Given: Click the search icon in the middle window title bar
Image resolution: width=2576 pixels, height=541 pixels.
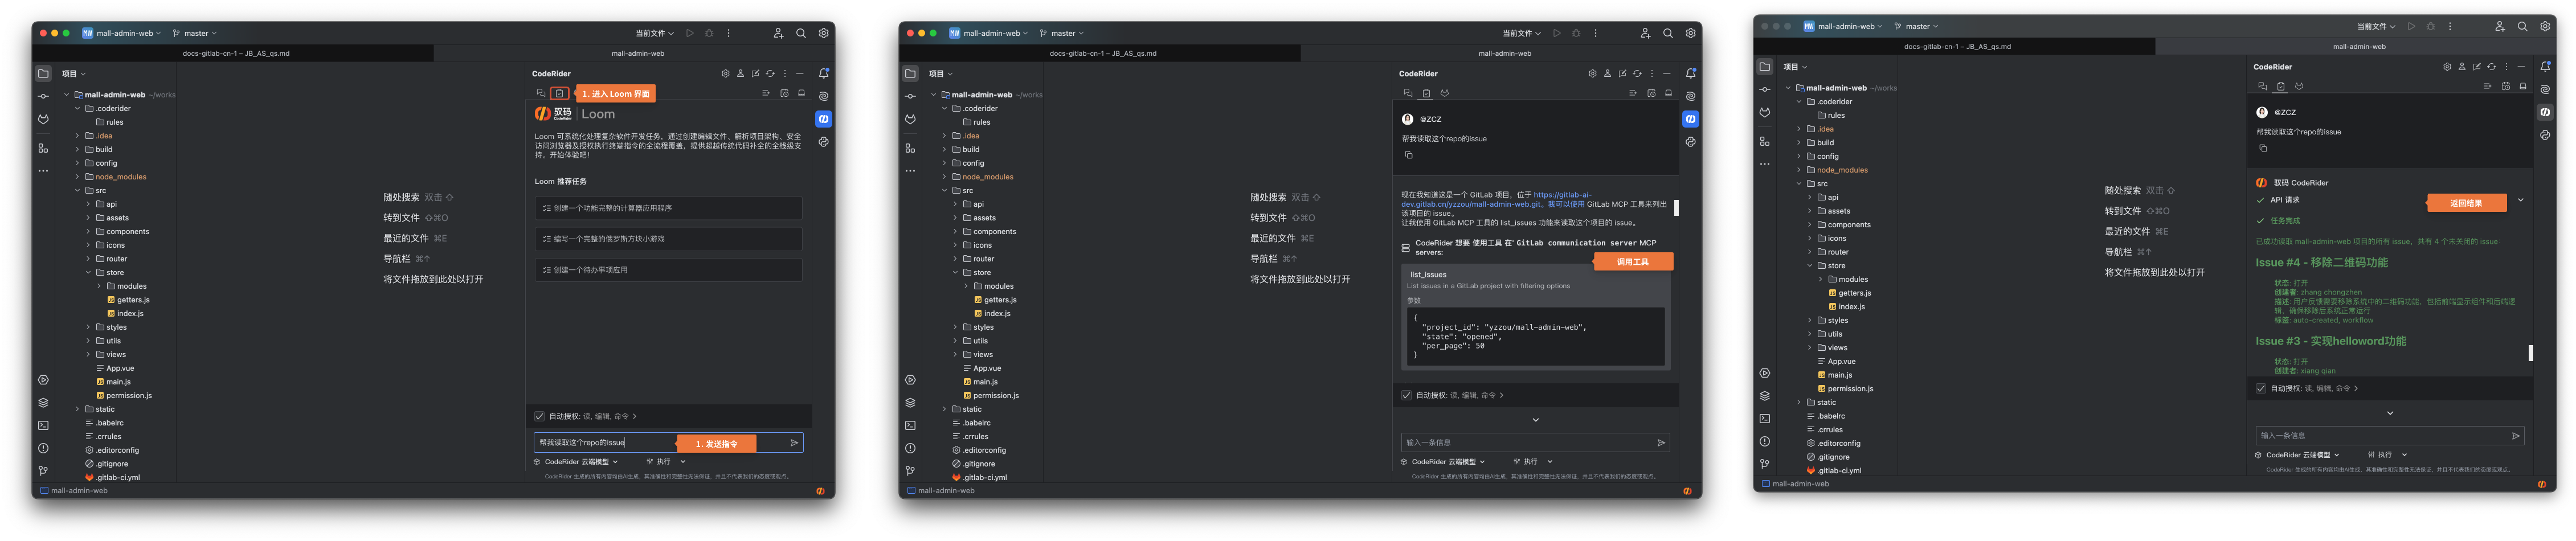Looking at the screenshot, I should (1667, 33).
